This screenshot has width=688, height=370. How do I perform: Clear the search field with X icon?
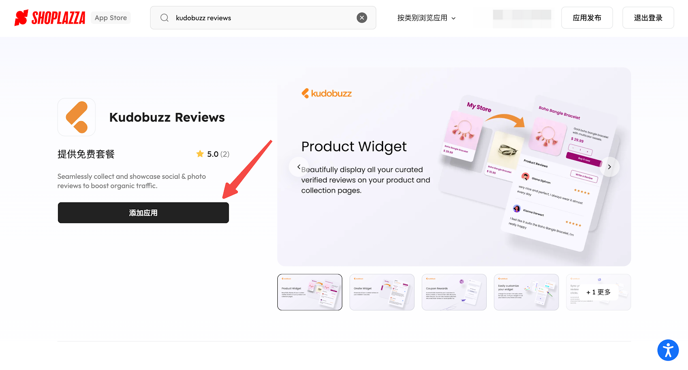(x=362, y=18)
